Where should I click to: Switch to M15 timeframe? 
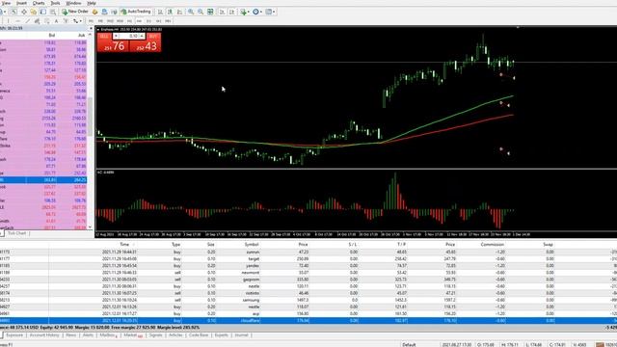click(x=110, y=21)
